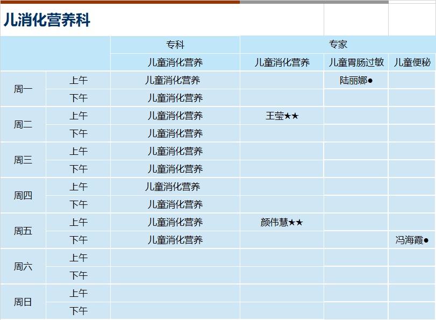Viewport: 436px width, 320px height.
Task: Select the 专家 column group header
Action: pos(338,44)
